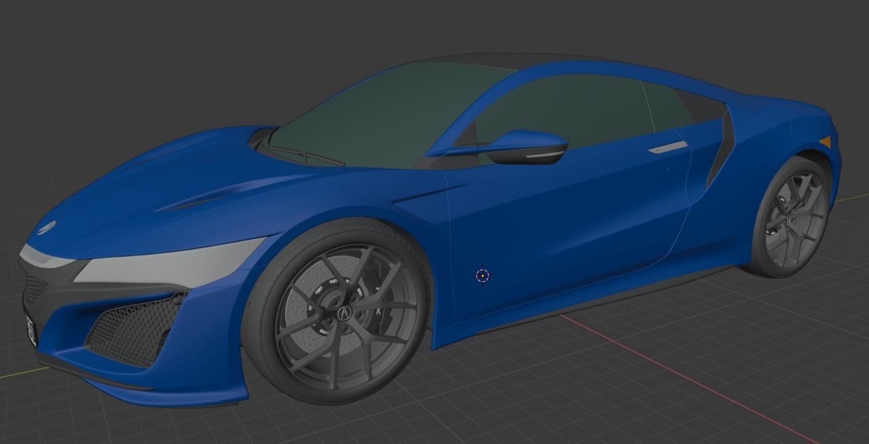Select the driver side mirror
869x444 pixels.
point(528,147)
